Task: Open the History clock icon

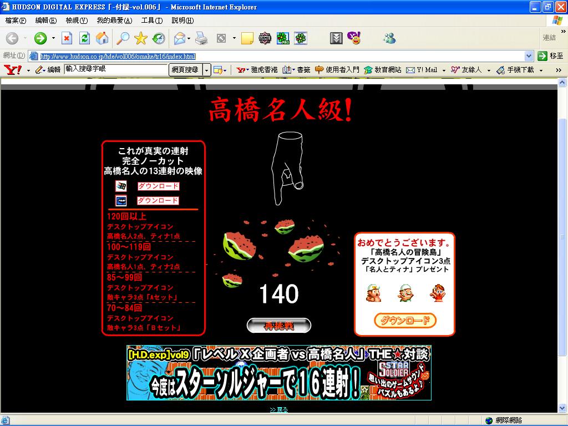Action: tap(158, 38)
